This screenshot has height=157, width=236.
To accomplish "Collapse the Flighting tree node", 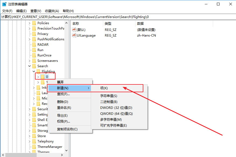I will pyautogui.click(x=34, y=72).
